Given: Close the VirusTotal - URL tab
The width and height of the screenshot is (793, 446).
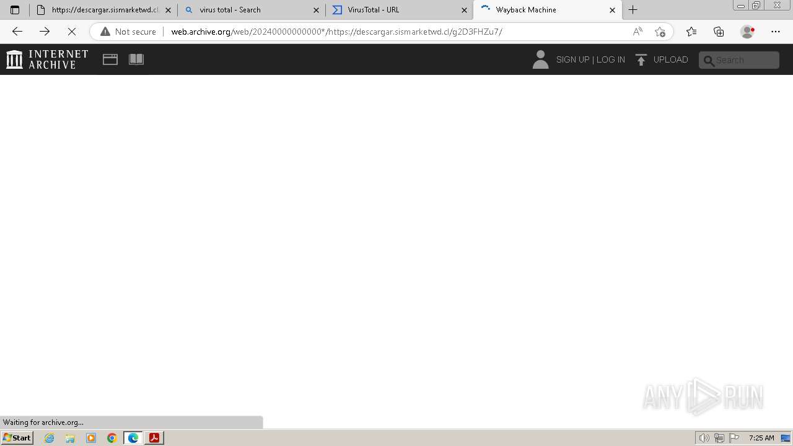Looking at the screenshot, I should click(x=464, y=10).
